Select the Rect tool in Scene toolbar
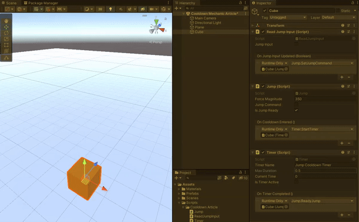 (x=6, y=45)
